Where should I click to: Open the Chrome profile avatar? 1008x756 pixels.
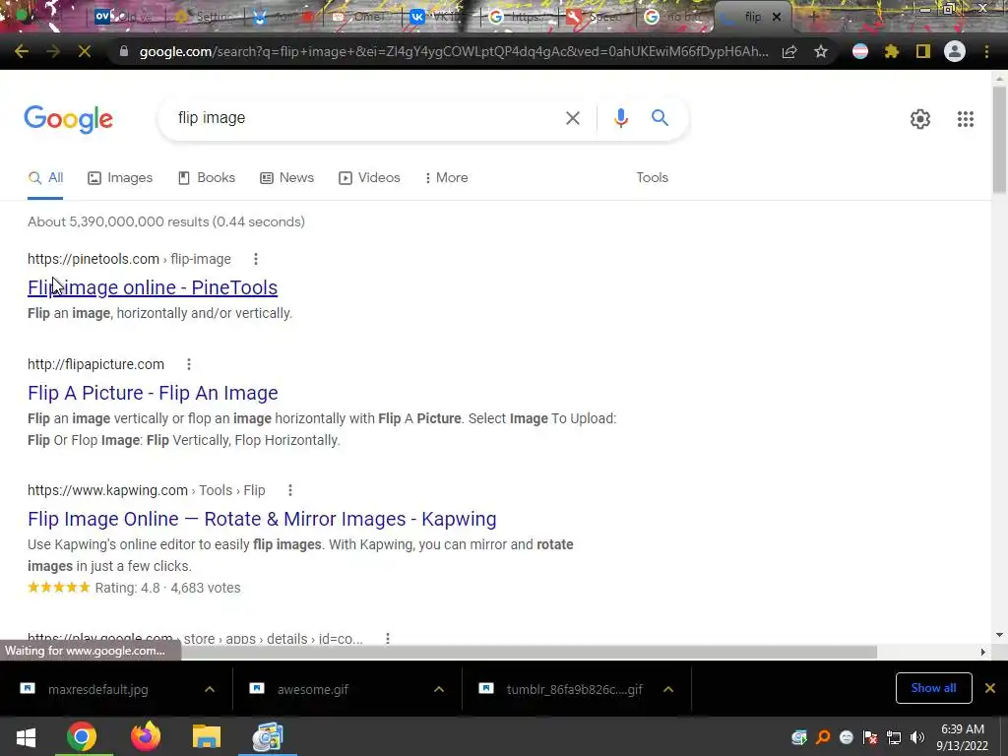pos(955,51)
